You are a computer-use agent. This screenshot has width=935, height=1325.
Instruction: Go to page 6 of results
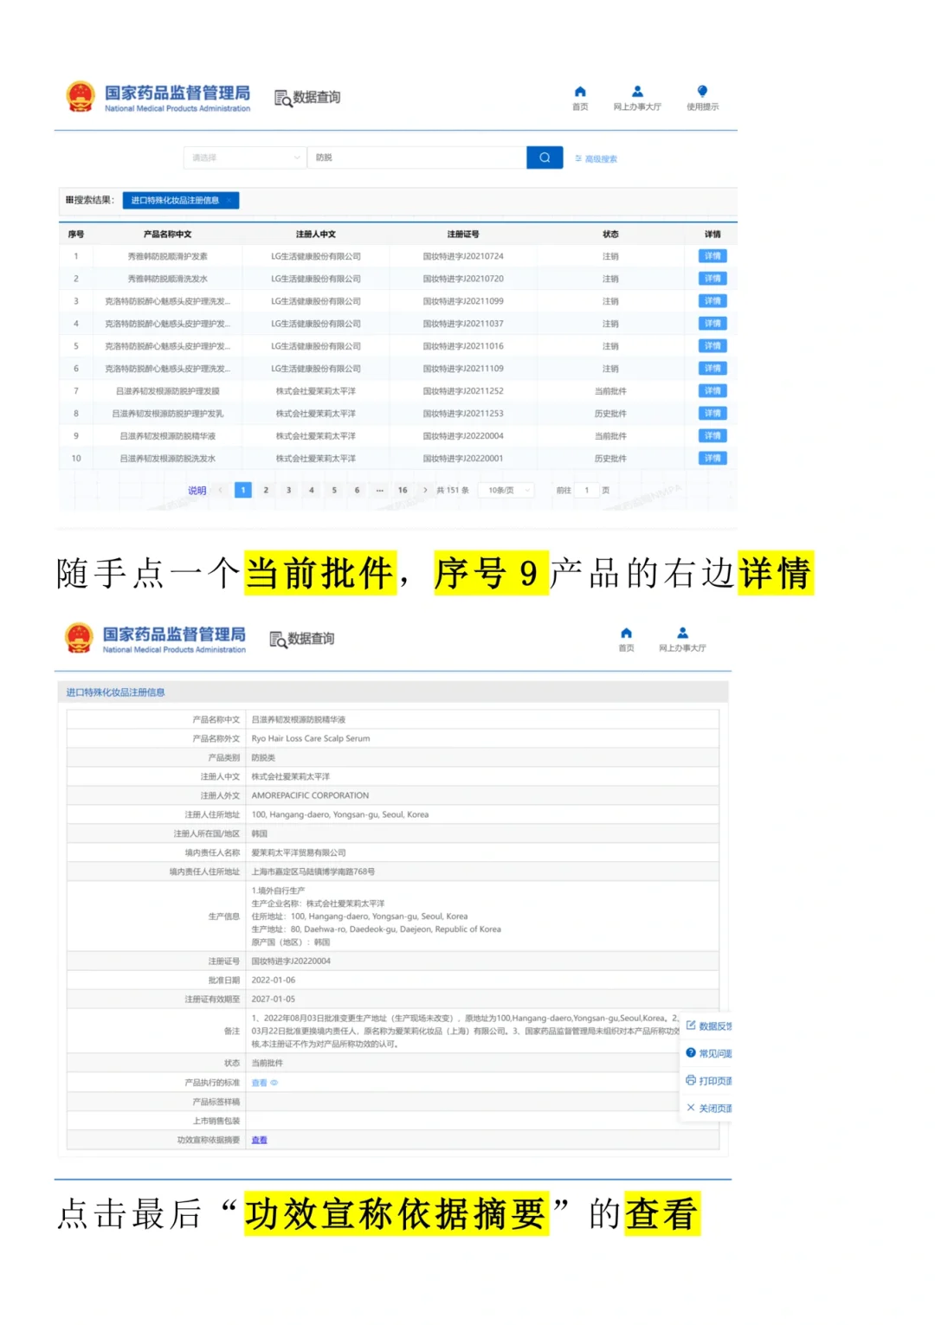pos(357,490)
